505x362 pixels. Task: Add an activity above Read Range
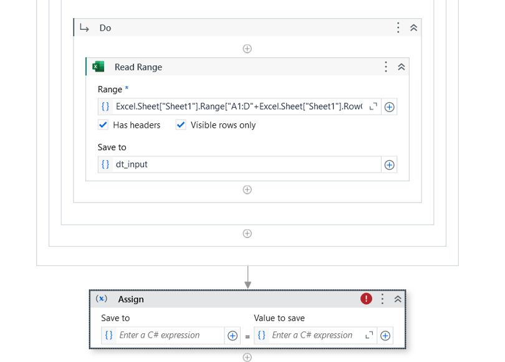tap(247, 49)
